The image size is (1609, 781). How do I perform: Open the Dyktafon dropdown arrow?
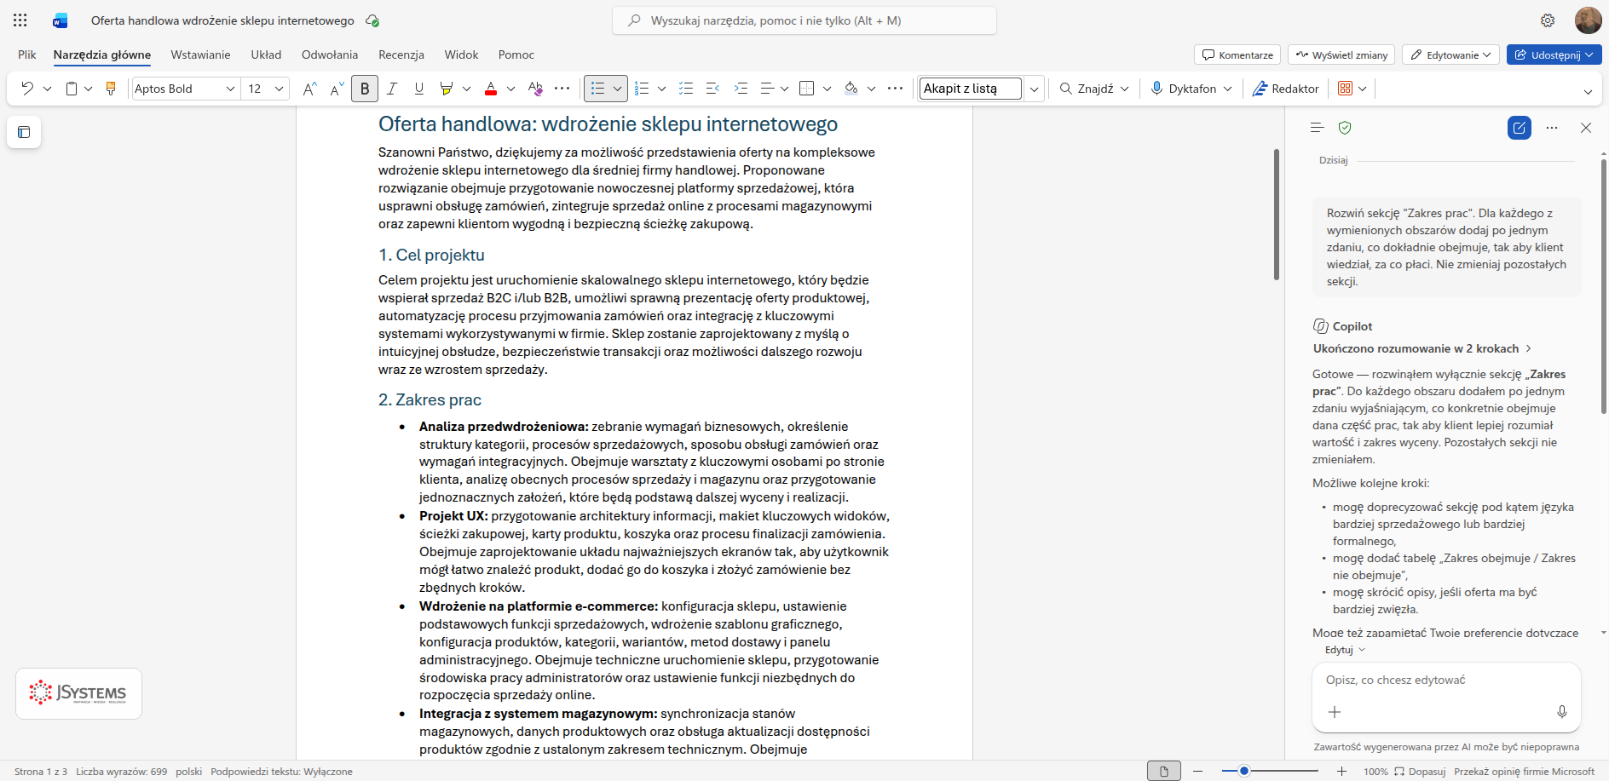[1228, 89]
